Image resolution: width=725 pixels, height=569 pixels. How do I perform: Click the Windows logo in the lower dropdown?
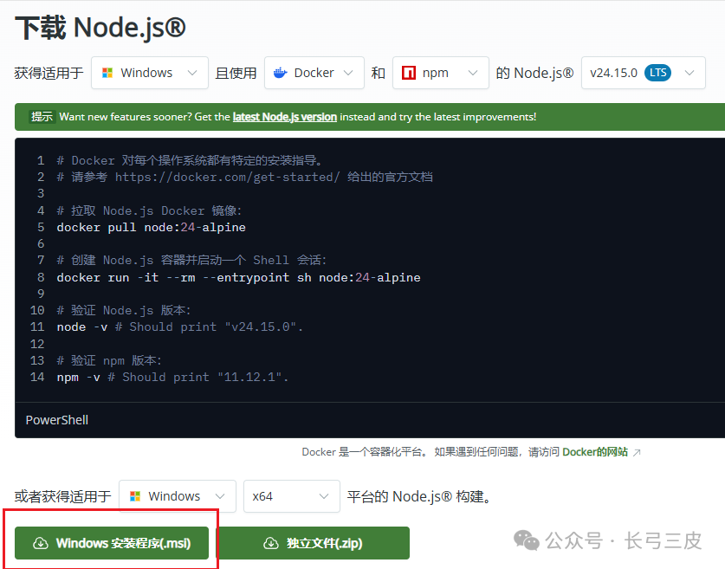pos(135,496)
